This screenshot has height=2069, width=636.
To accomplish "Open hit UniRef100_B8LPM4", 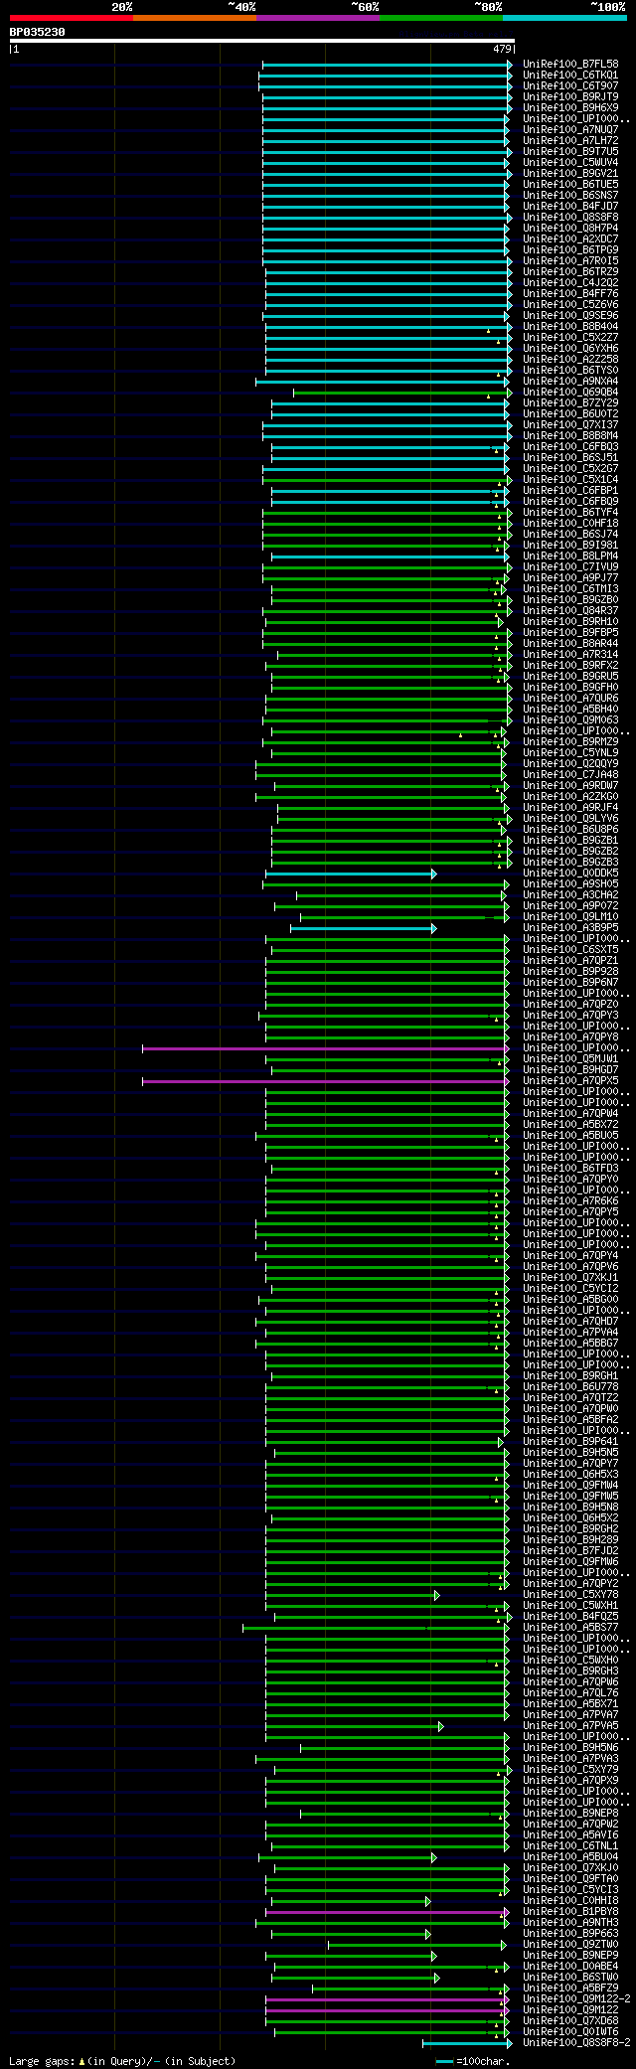I will click(x=570, y=557).
